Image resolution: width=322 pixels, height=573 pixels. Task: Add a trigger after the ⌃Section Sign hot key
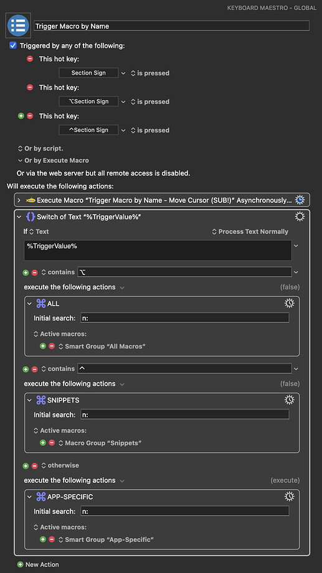coord(21,116)
